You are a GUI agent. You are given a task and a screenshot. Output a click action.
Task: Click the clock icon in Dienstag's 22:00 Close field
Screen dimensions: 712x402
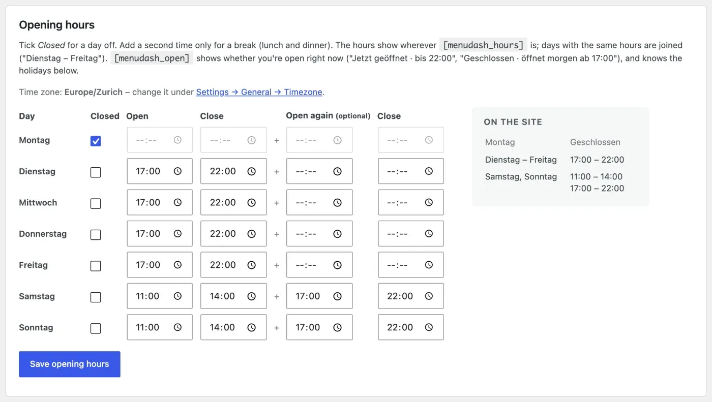pos(251,171)
